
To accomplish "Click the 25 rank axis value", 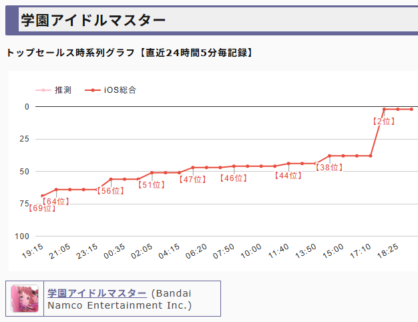I will coord(24,139).
